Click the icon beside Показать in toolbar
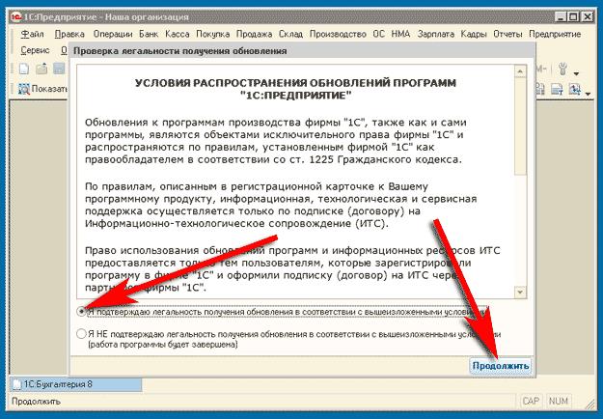Image resolution: width=603 pixels, height=419 pixels. (22, 90)
